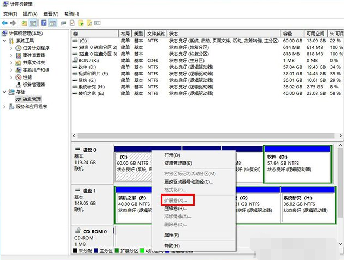Open the Action (操作) menu
Screen dimensions: 344x260
pyautogui.click(x=29, y=13)
